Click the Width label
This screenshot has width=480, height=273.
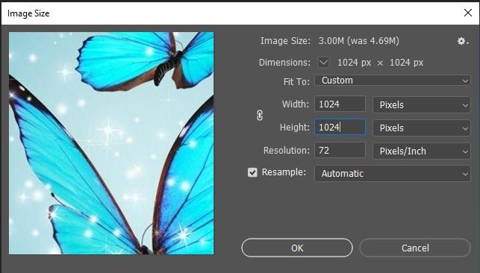[x=296, y=104]
